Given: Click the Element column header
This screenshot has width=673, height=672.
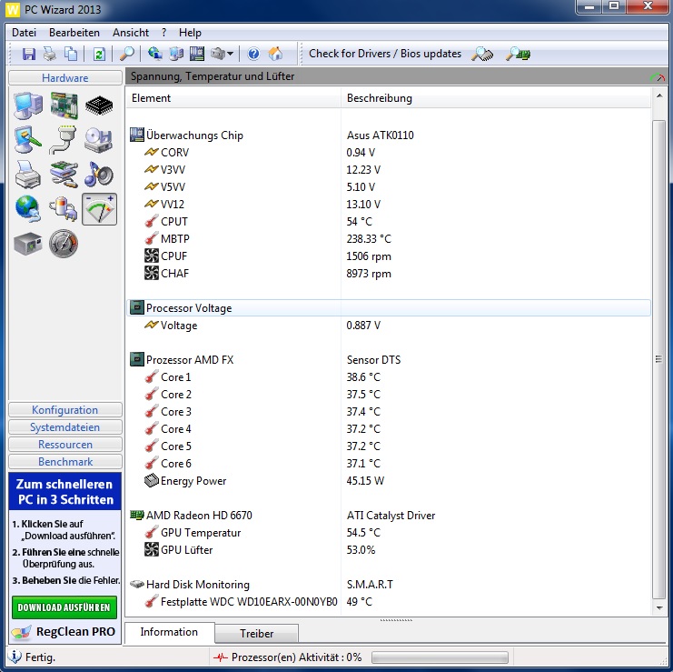Looking at the screenshot, I should point(233,98).
